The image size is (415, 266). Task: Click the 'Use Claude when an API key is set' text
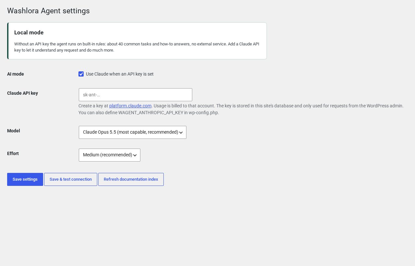coord(120,74)
